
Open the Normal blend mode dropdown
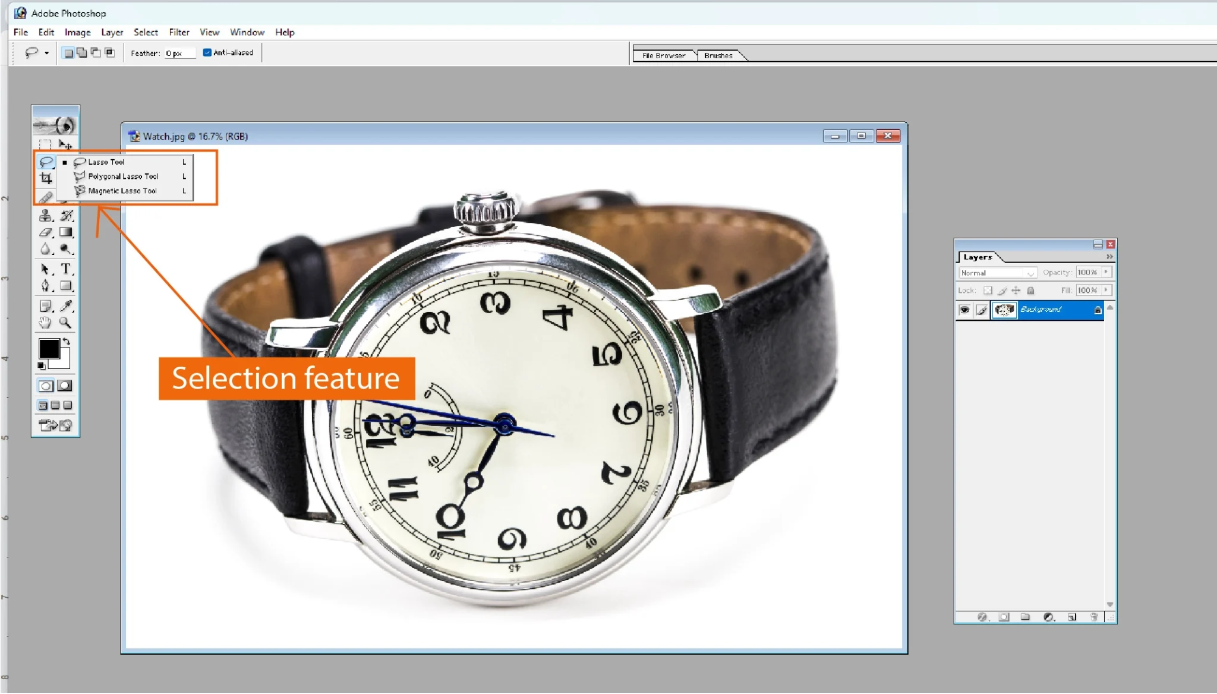tap(998, 273)
